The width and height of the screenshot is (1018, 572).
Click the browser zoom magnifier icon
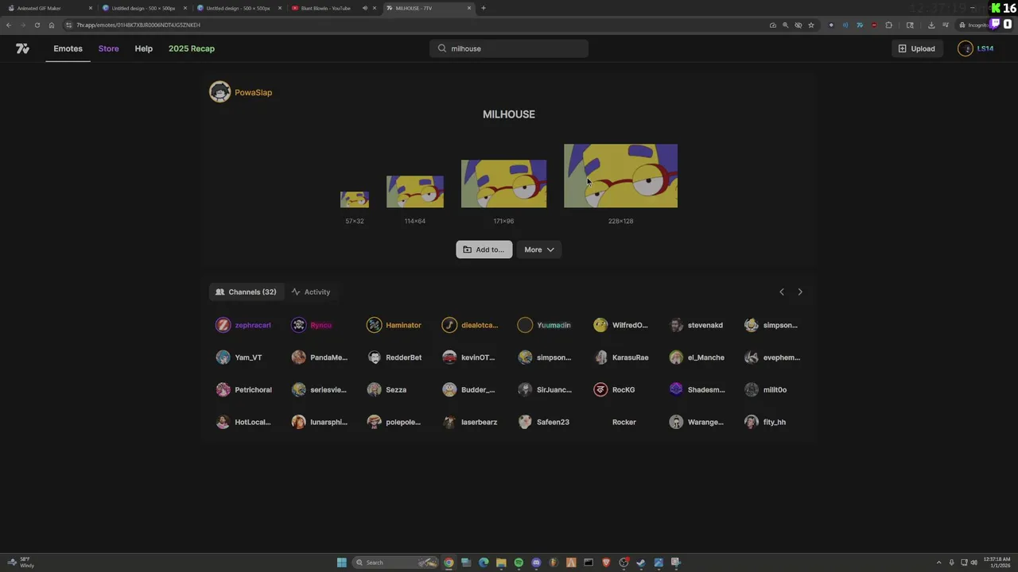786,25
